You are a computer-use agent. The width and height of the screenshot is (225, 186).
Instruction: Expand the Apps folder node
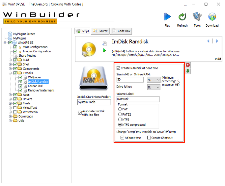click(x=10, y=95)
